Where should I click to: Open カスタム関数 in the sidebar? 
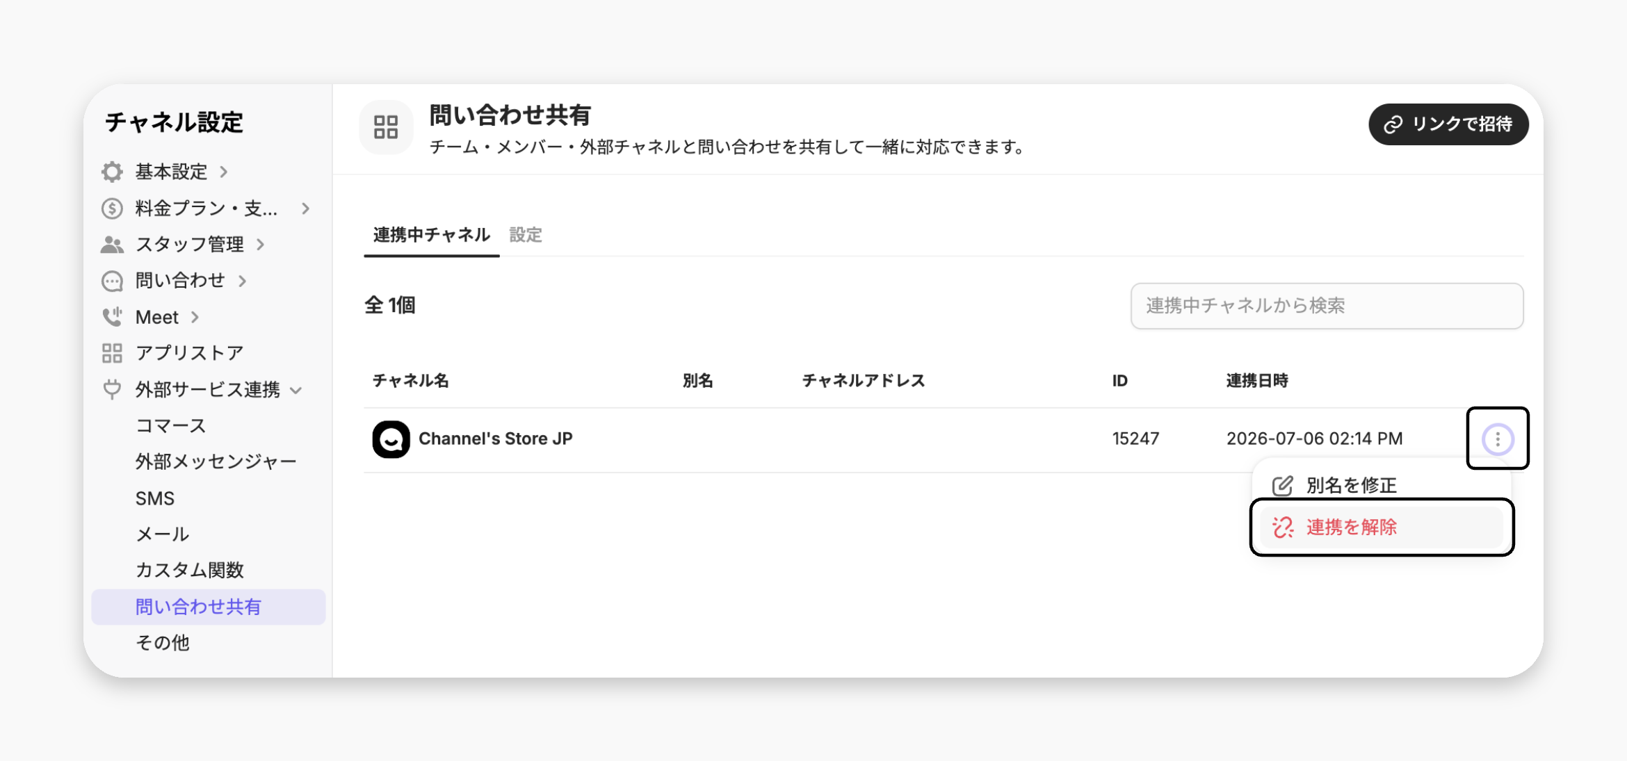pyautogui.click(x=190, y=570)
